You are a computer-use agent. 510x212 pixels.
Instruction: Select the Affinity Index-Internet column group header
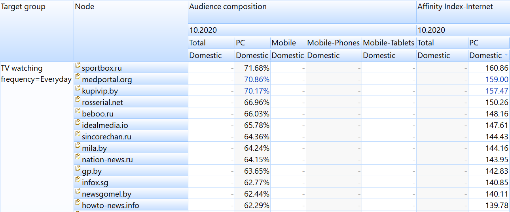[x=455, y=7]
